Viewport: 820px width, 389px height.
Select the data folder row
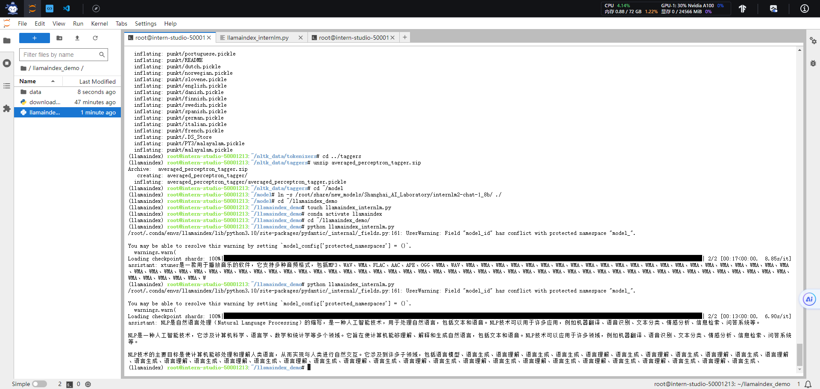tap(67, 92)
